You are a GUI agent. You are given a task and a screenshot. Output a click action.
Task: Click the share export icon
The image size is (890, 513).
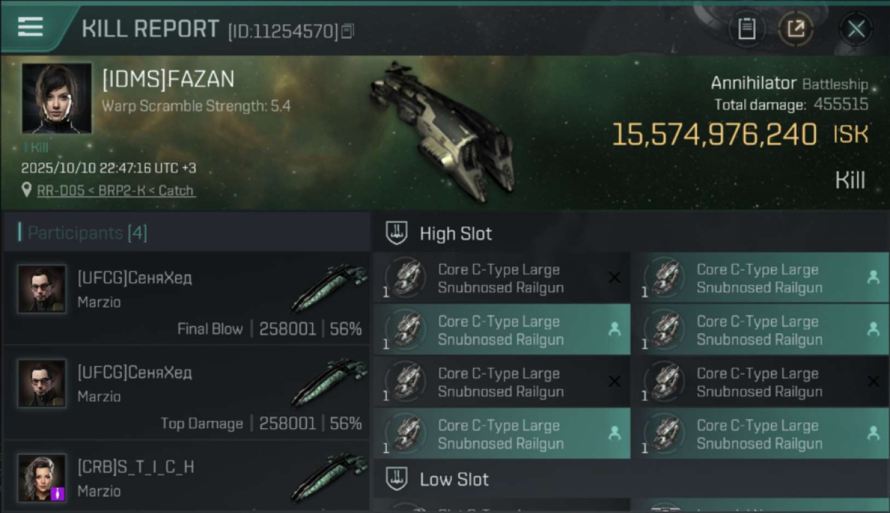click(796, 29)
